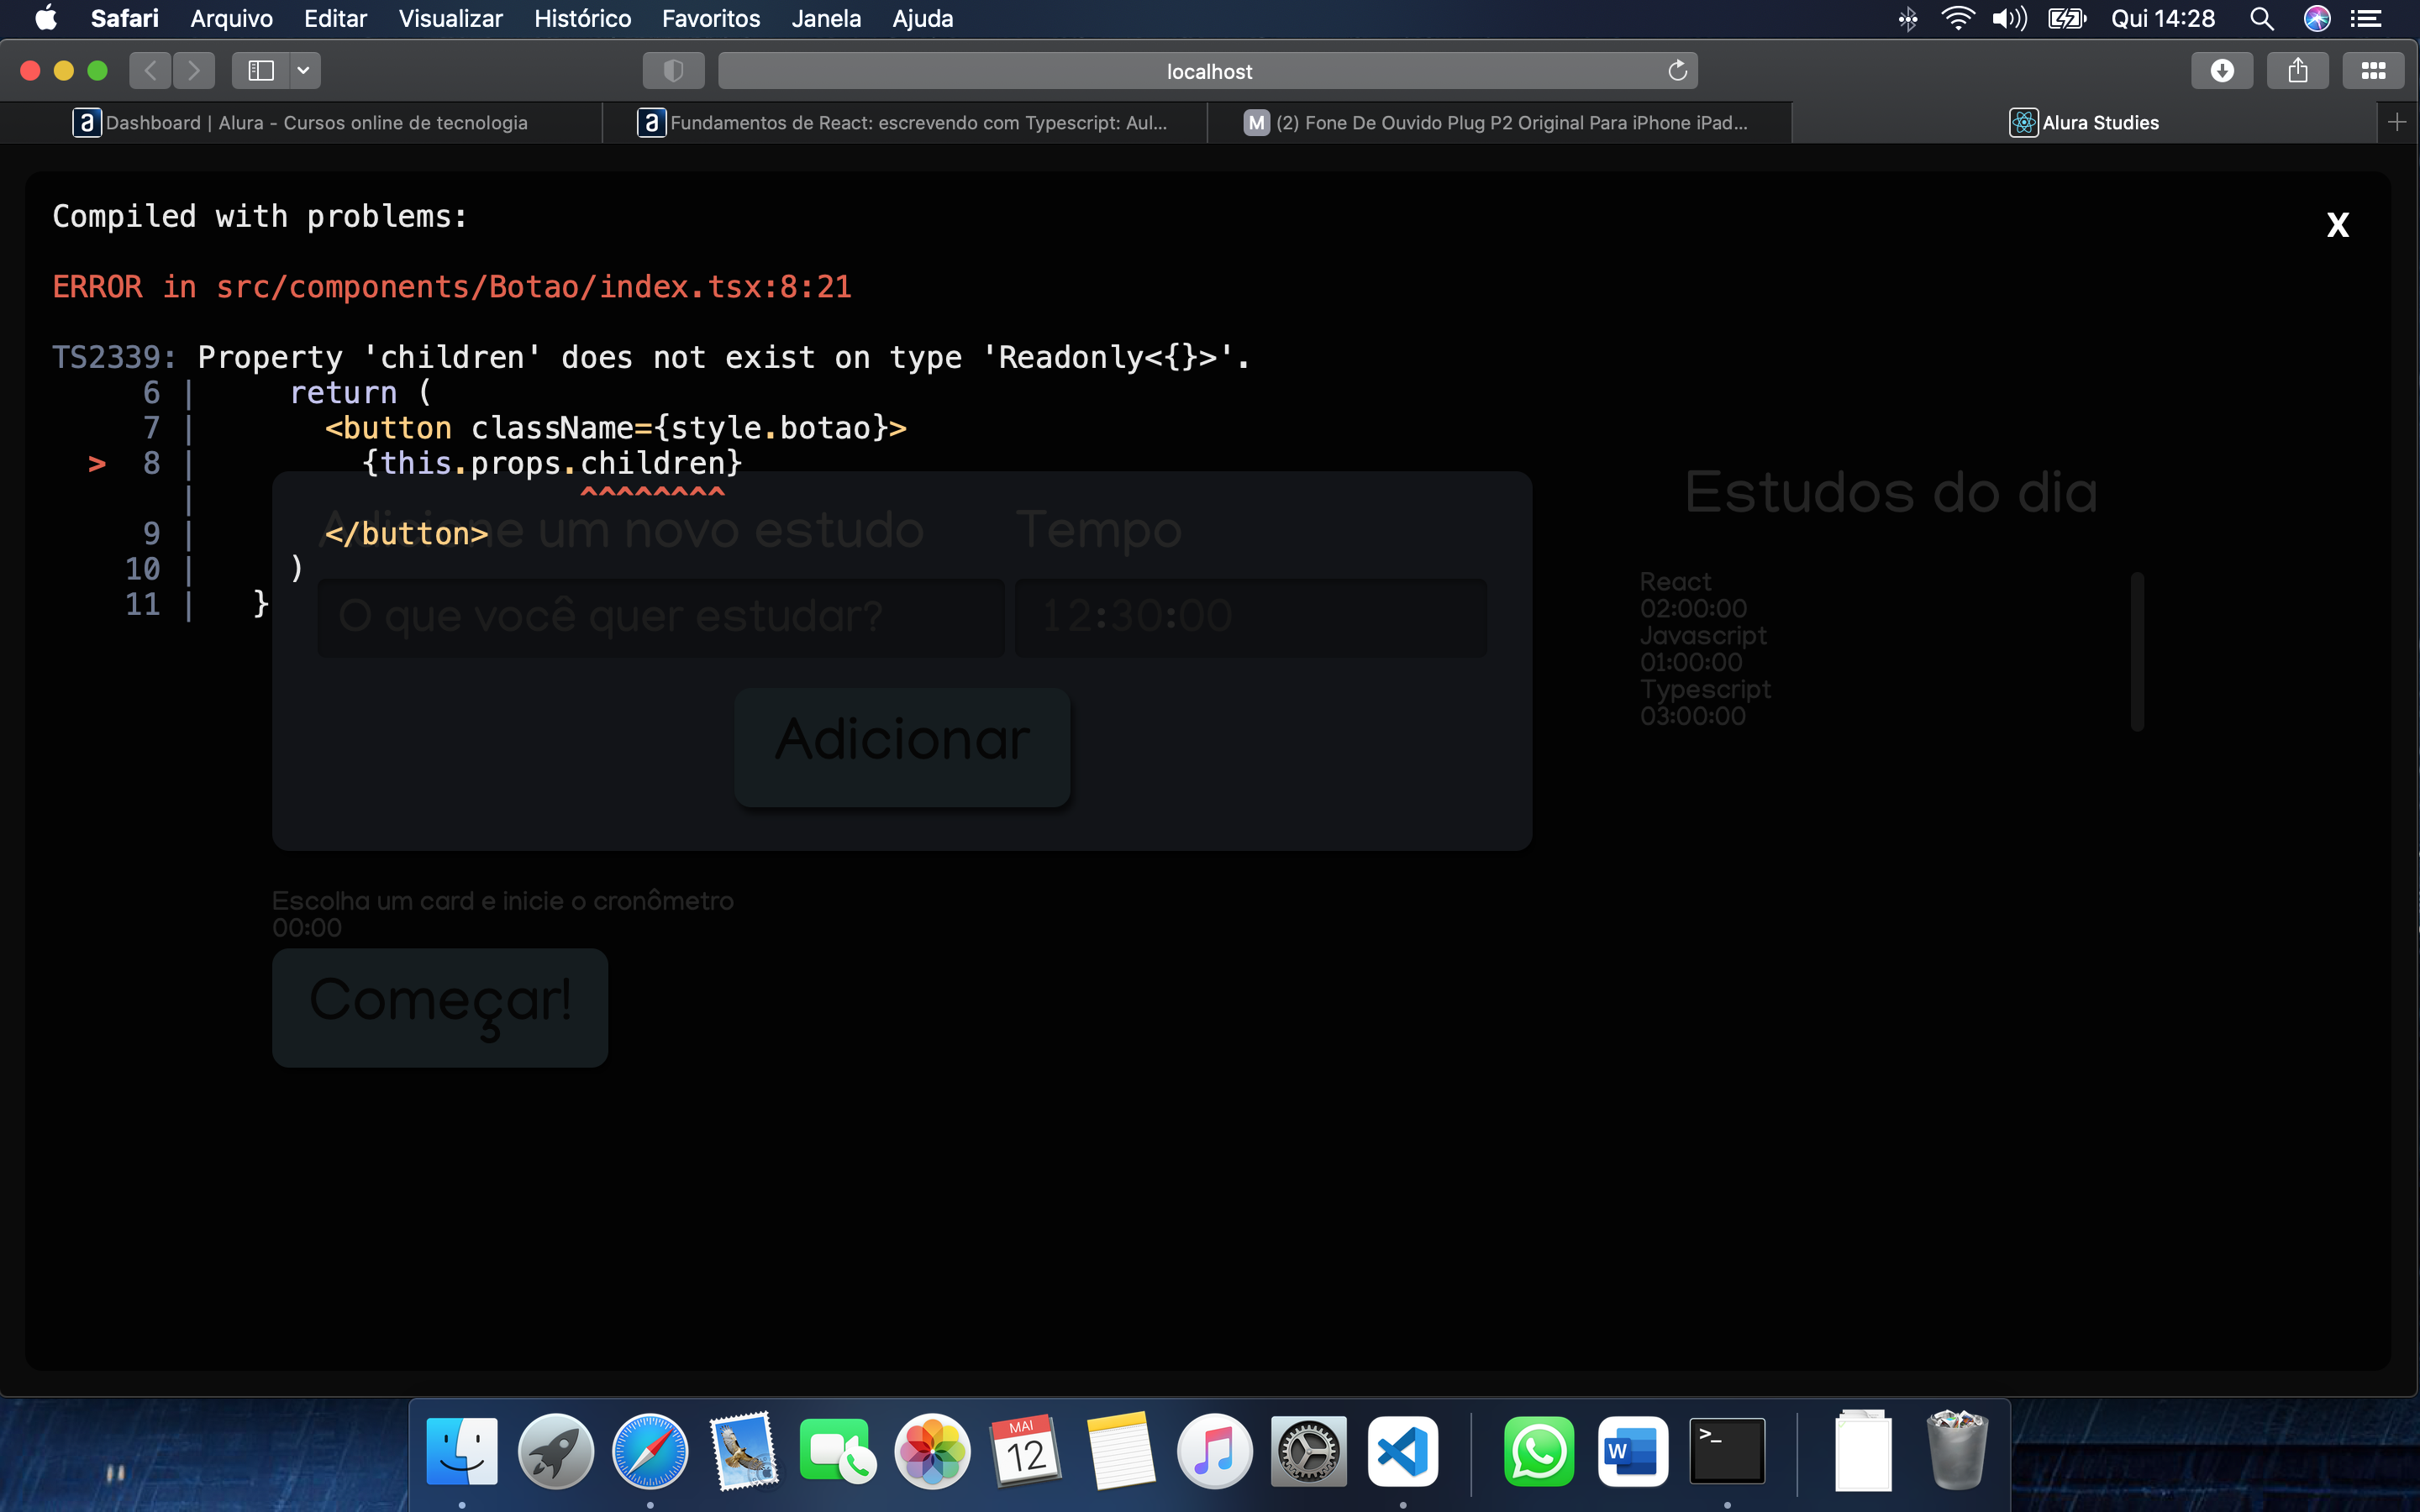The image size is (2420, 1512).
Task: Switch to Fundamentos de React tab
Action: (x=904, y=122)
